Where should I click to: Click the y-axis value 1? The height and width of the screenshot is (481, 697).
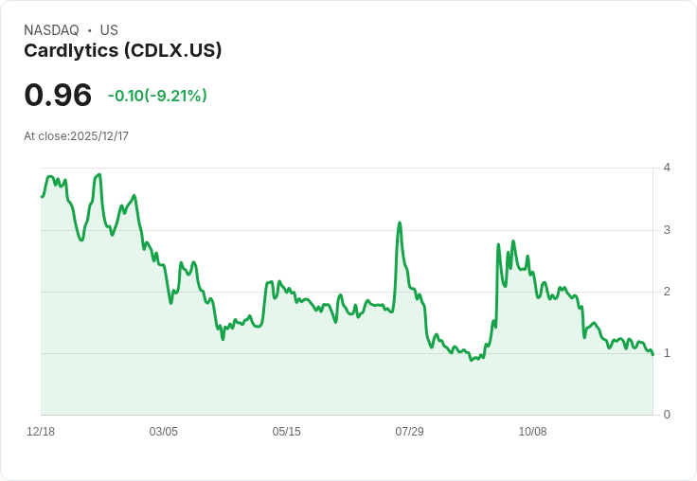(667, 353)
